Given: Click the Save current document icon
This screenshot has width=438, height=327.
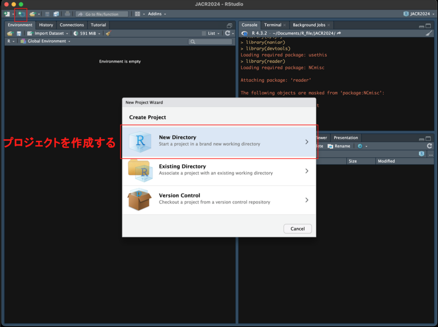Looking at the screenshot, I should pyautogui.click(x=47, y=14).
